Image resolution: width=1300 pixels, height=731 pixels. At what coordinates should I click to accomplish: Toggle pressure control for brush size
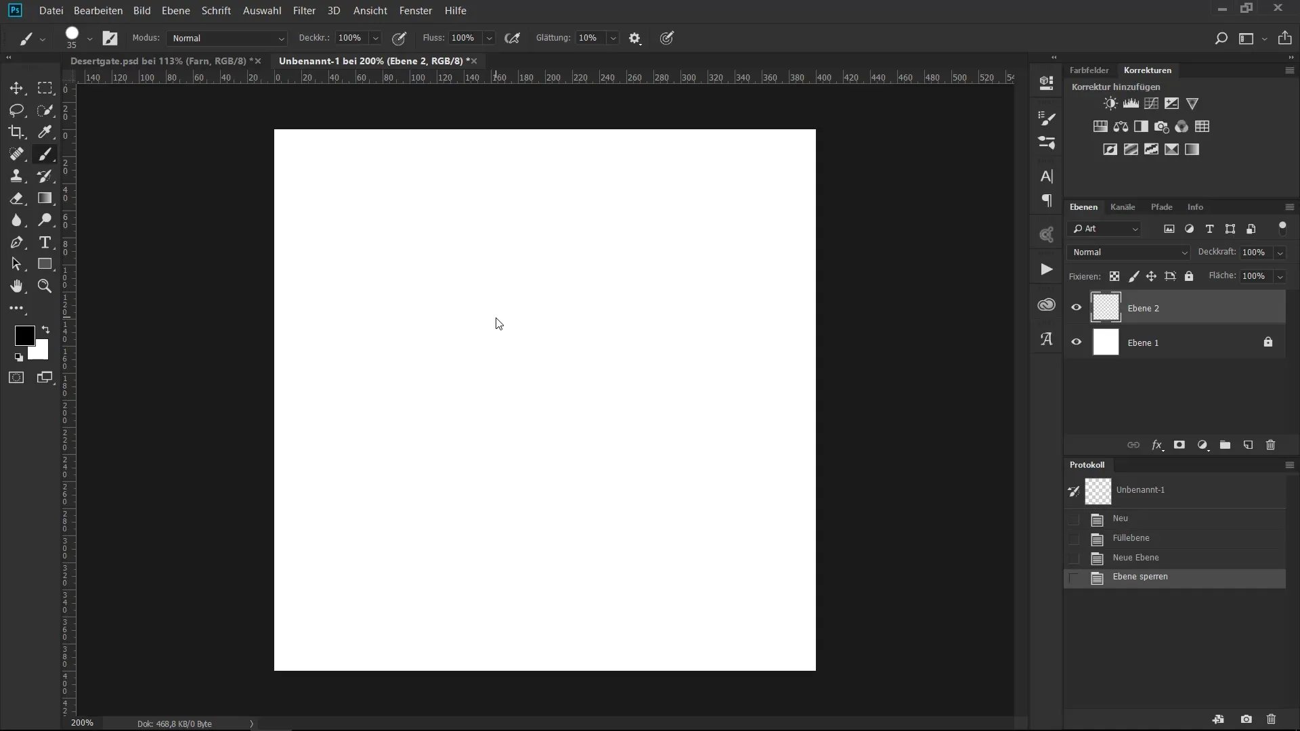click(x=667, y=39)
